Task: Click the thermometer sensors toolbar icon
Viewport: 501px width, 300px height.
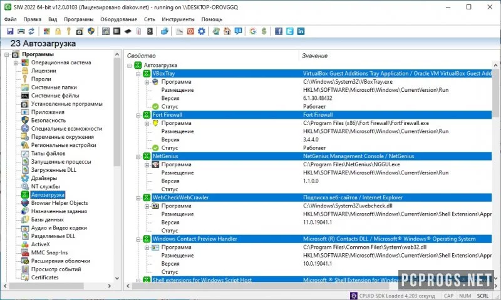Action: (138, 31)
